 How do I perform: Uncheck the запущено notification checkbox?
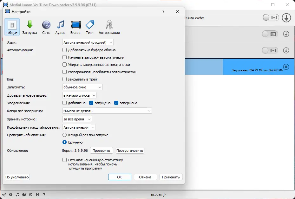[91, 103]
